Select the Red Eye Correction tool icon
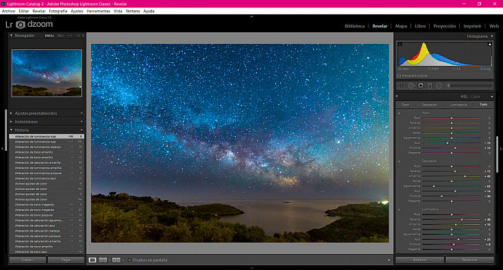 tap(421, 86)
